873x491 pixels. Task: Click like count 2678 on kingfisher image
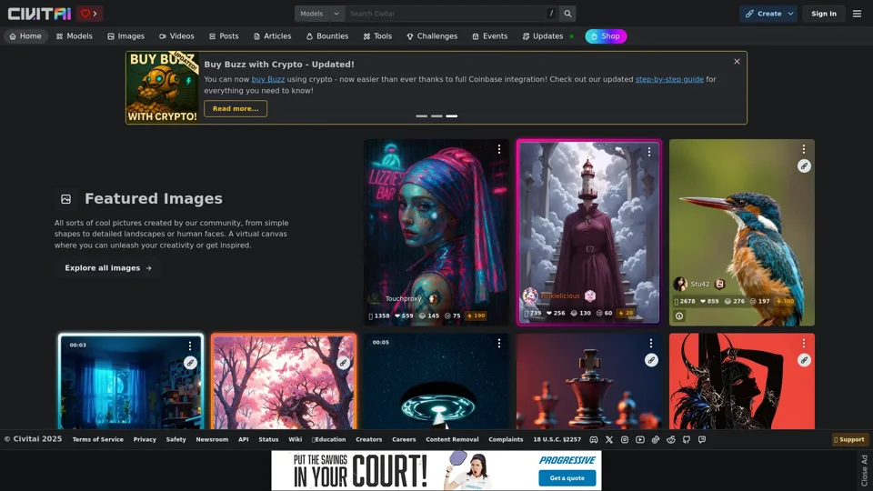(x=684, y=301)
